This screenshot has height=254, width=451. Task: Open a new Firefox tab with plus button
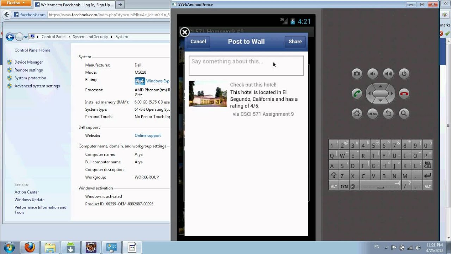tap(120, 5)
